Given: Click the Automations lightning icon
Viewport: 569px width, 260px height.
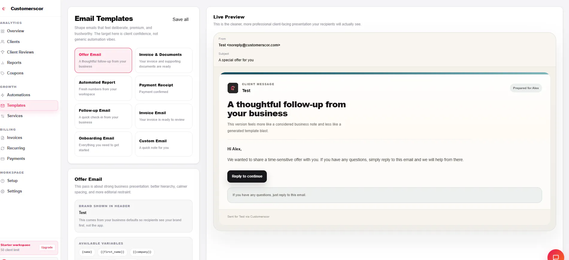Looking at the screenshot, I should point(3,95).
